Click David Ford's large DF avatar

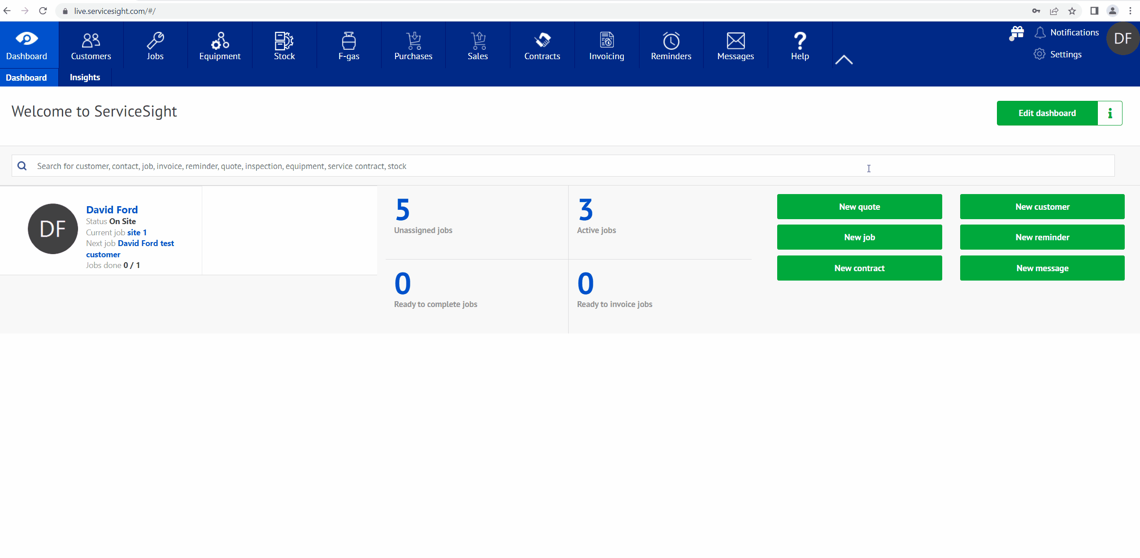click(53, 229)
